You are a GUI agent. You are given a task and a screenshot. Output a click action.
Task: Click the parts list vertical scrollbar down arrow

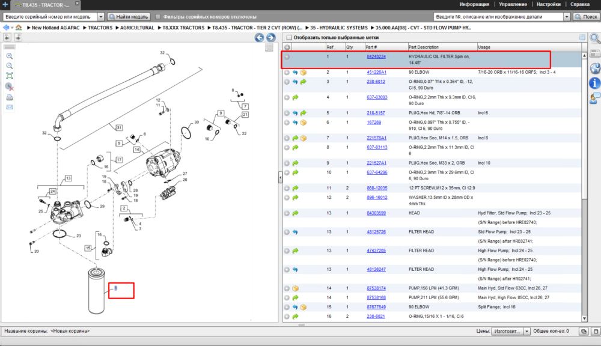pyautogui.click(x=585, y=318)
